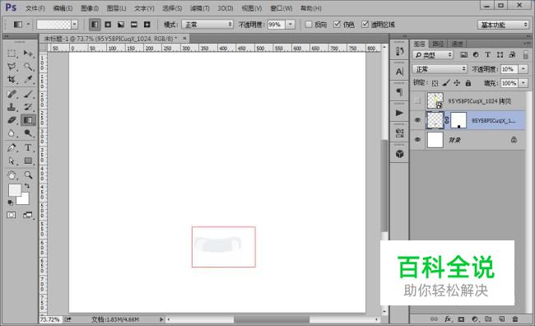Click the gradient preview swatch

53,24
